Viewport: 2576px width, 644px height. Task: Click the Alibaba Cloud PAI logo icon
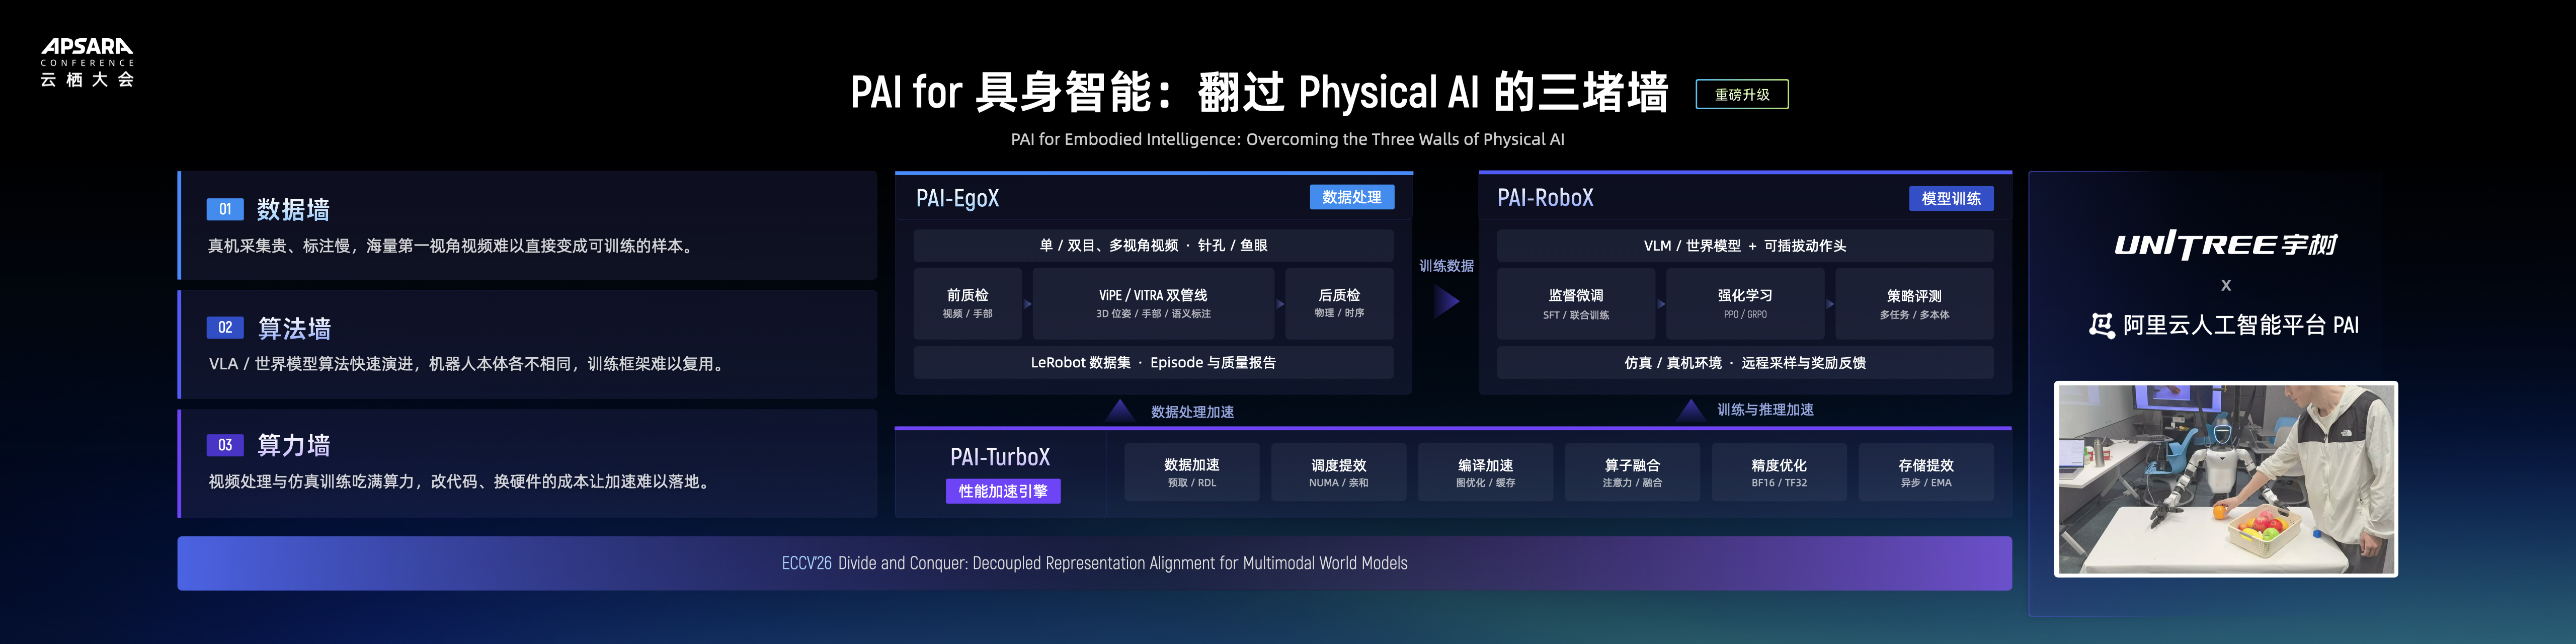pos(2101,325)
